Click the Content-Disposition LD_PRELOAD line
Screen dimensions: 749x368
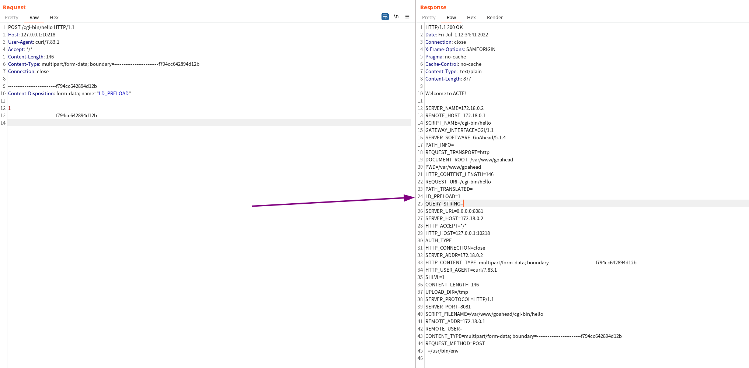(69, 93)
